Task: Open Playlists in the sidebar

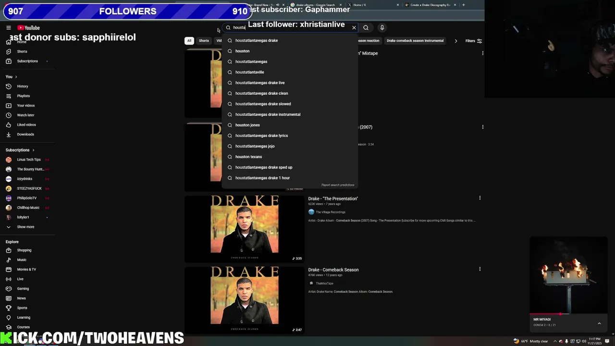Action: (24, 96)
